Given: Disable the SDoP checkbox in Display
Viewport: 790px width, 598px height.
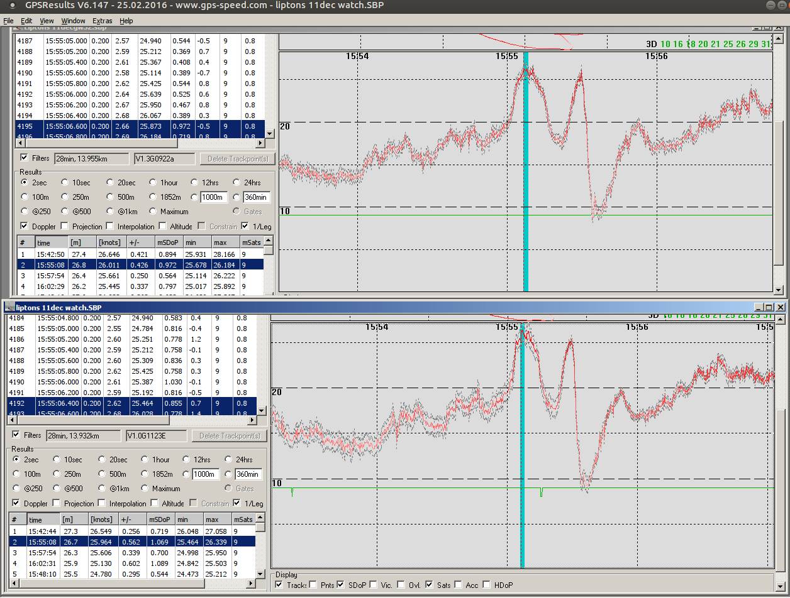Looking at the screenshot, I should pyautogui.click(x=341, y=585).
